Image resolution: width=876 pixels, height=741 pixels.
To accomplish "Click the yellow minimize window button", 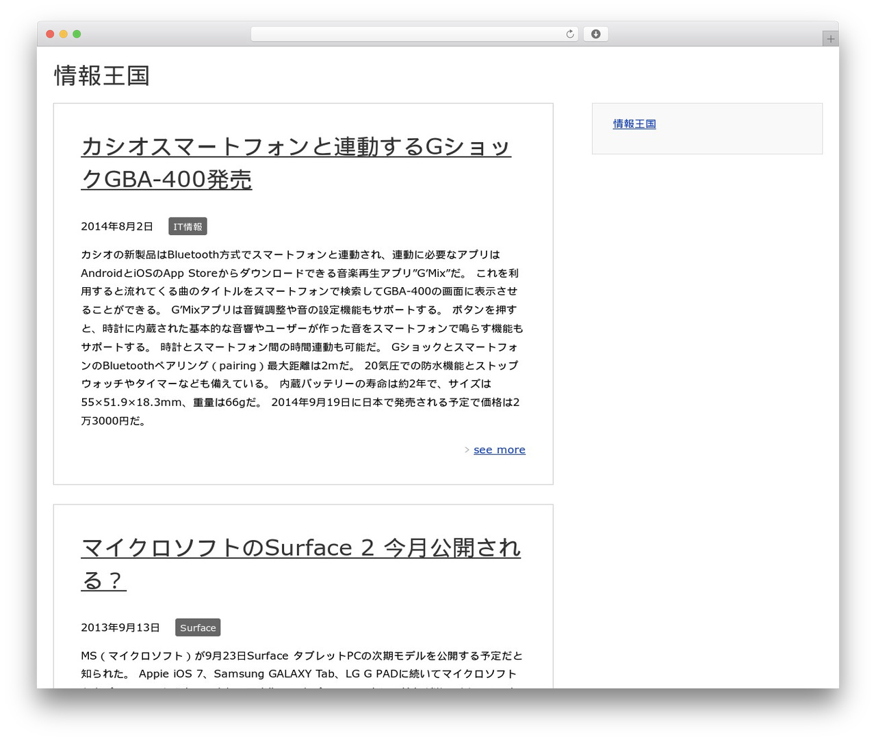I will [64, 34].
